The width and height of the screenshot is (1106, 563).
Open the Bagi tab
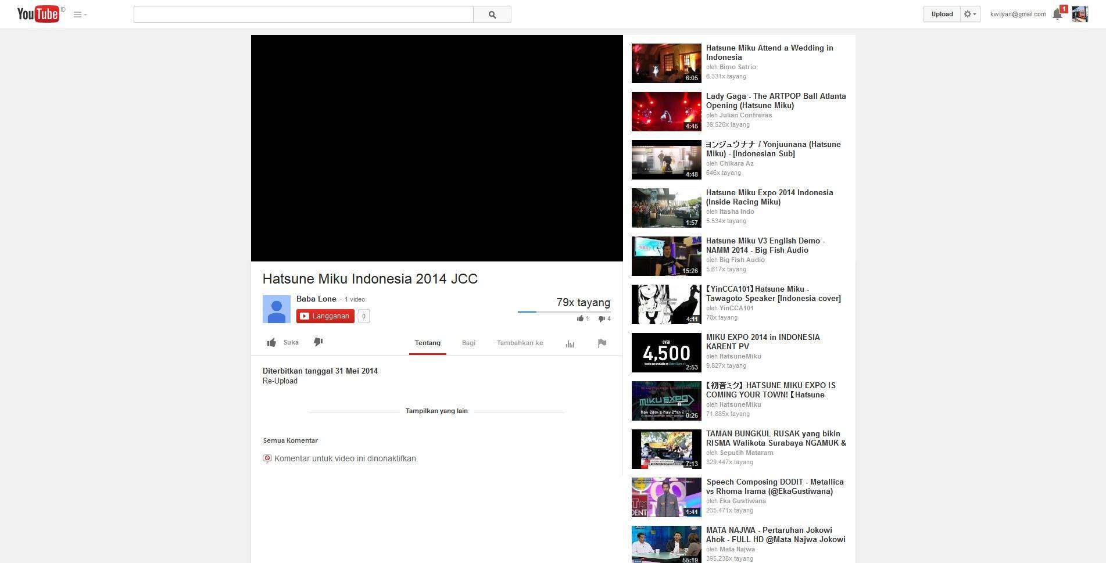[x=468, y=343]
